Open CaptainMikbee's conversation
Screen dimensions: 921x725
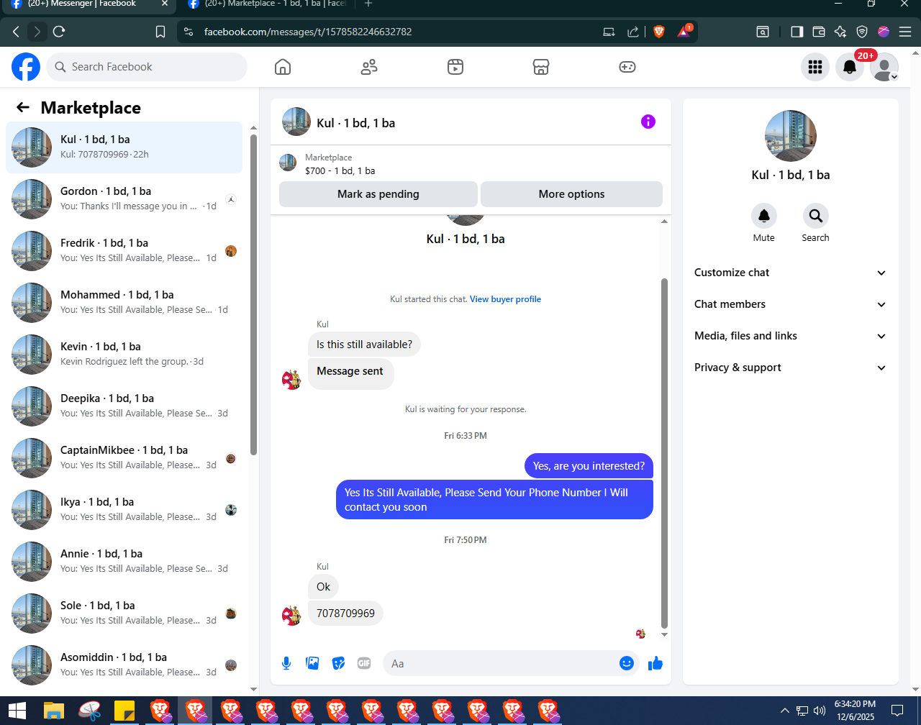pos(124,458)
